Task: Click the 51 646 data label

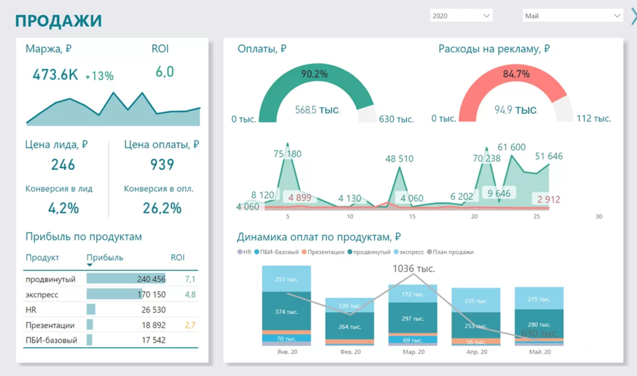Action: click(x=549, y=156)
